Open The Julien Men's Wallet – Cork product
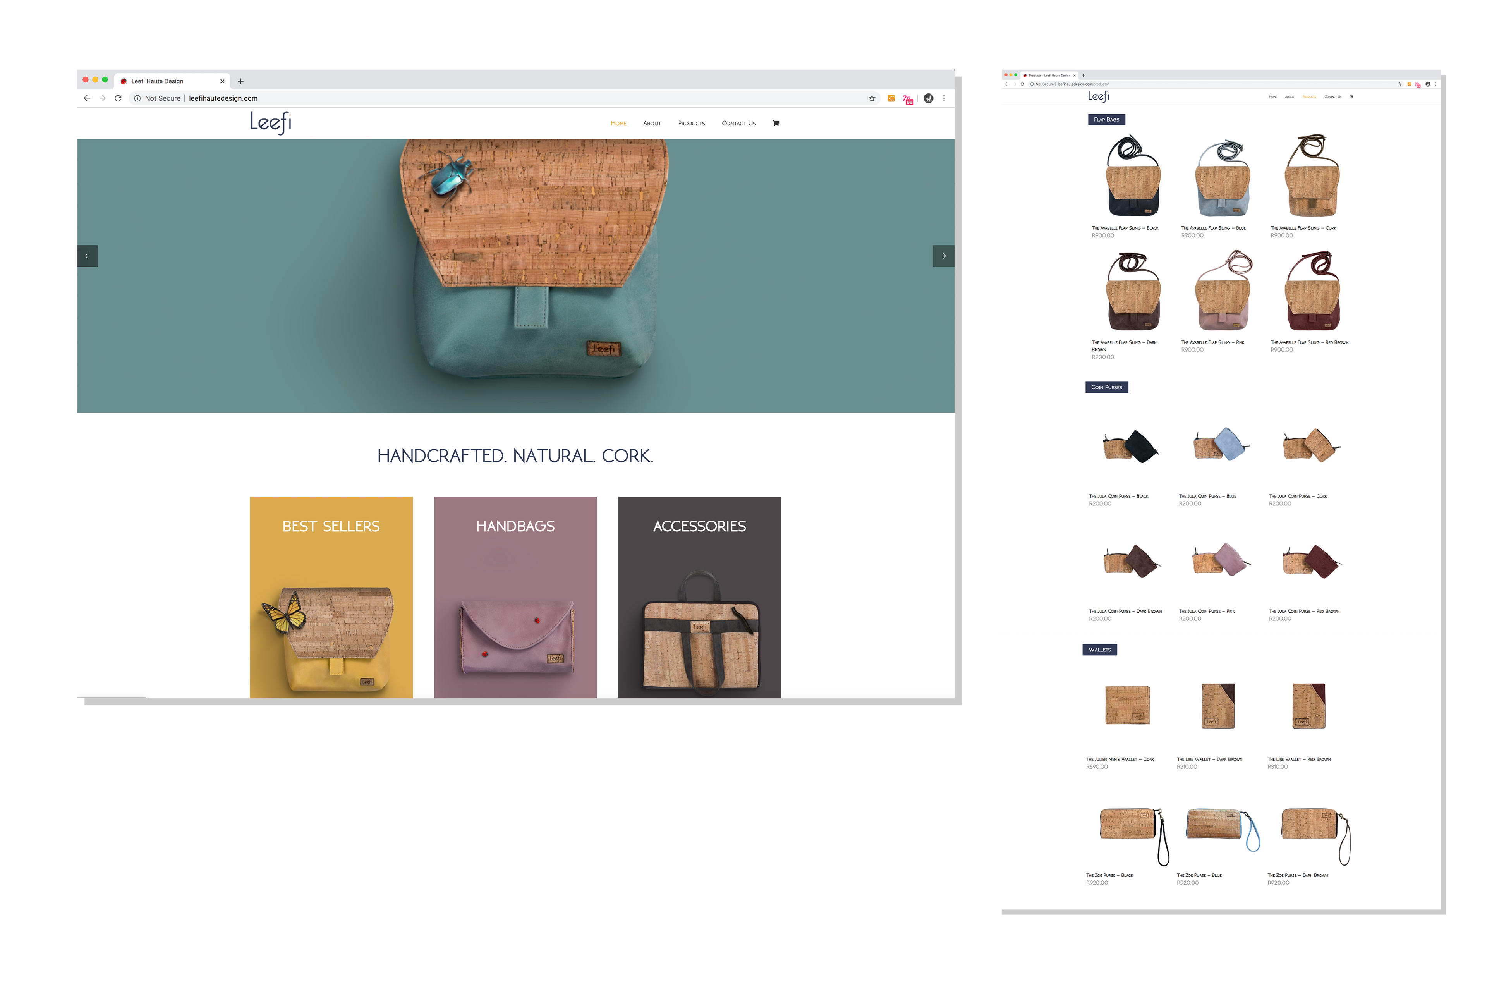Screen dimensions: 1487x1007 coord(1120,759)
